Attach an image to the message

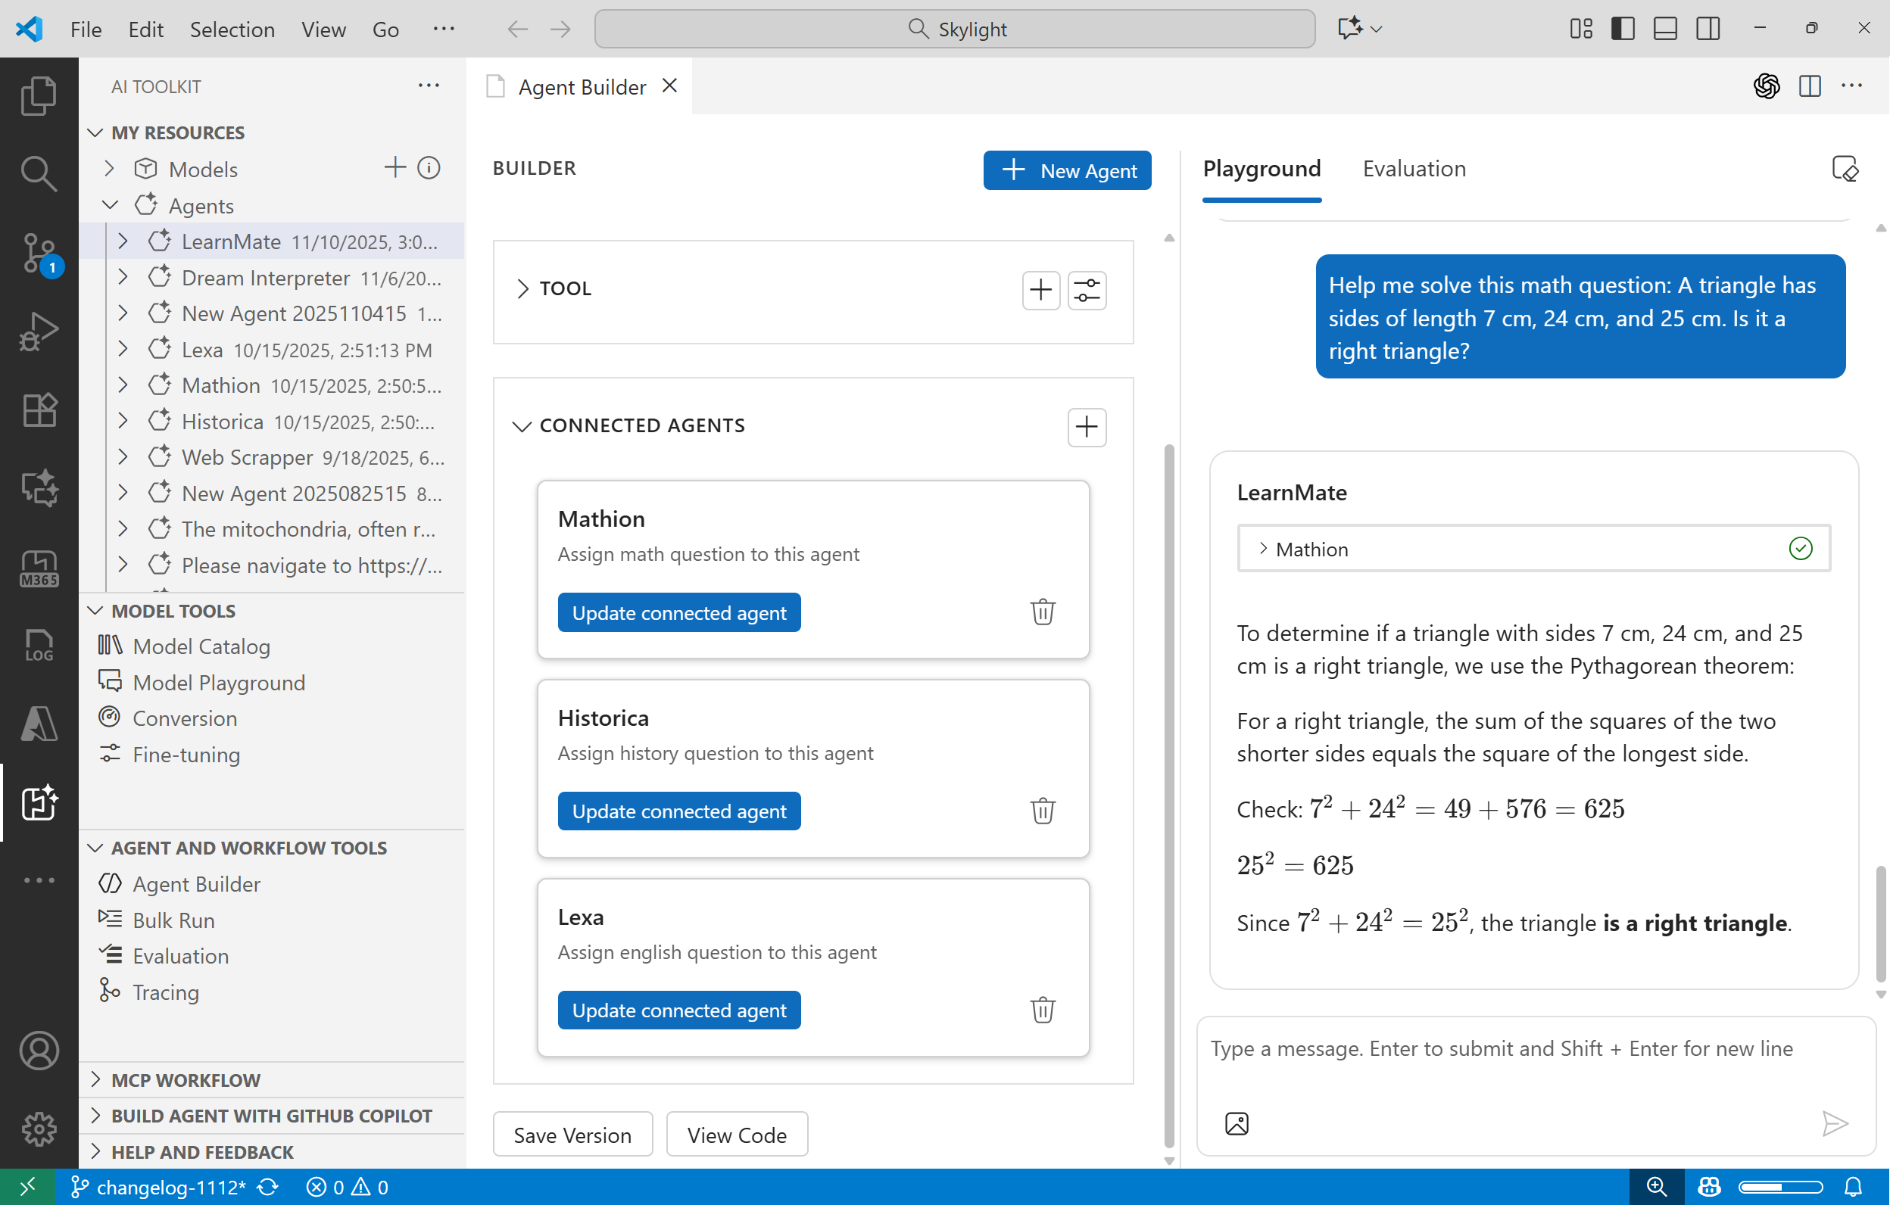pos(1237,1123)
